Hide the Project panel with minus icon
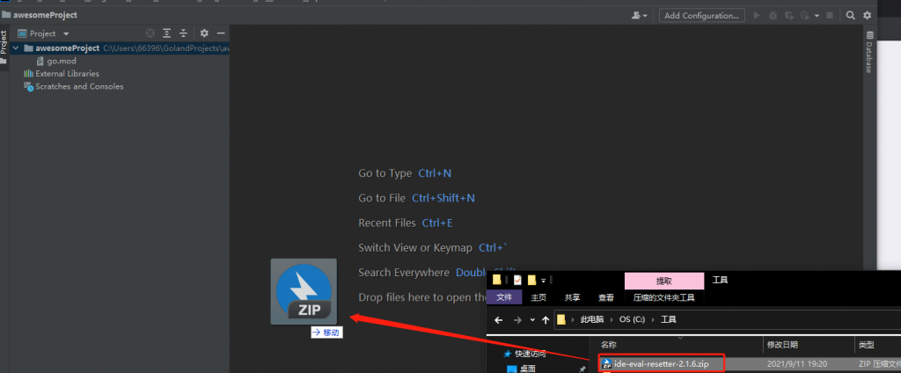This screenshot has width=901, height=373. pos(221,33)
